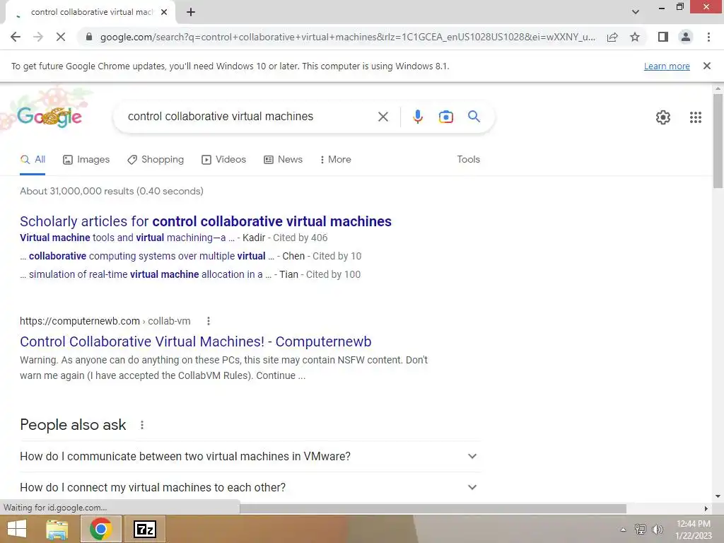Open the Tian virtual machine allocation article
The image size is (724, 543).
click(x=146, y=275)
